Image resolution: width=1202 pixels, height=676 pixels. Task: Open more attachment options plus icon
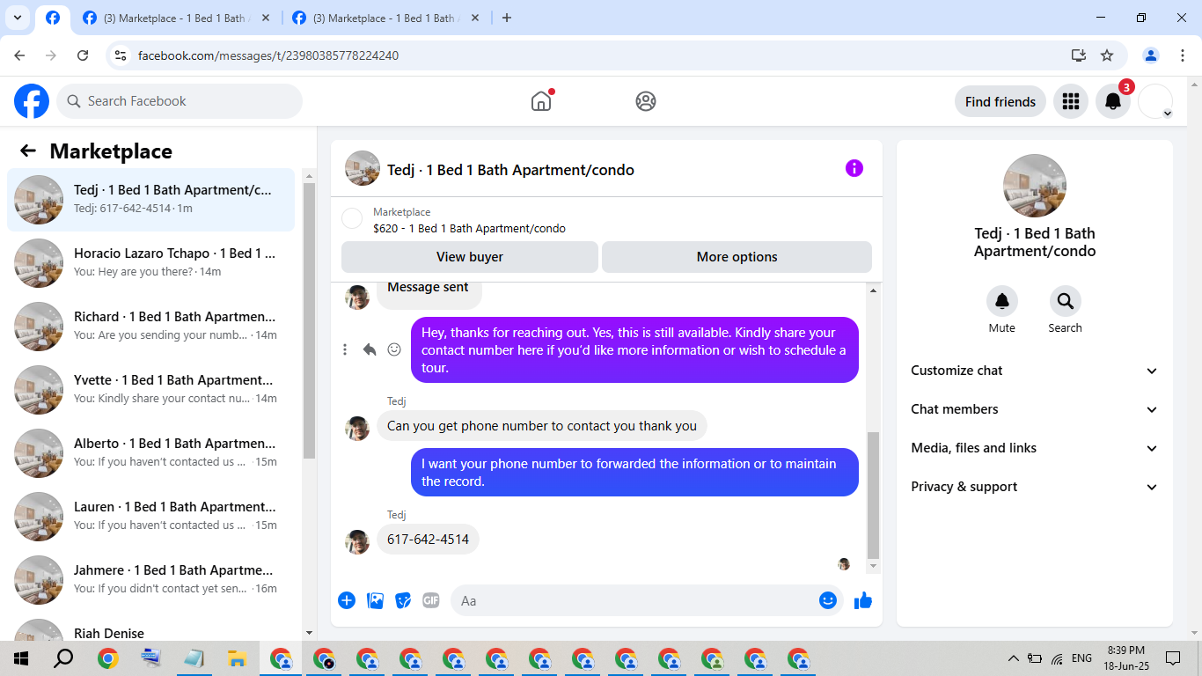pyautogui.click(x=347, y=600)
